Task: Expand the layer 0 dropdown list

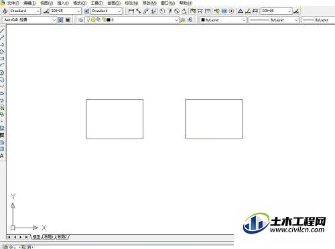Action: (x=176, y=20)
